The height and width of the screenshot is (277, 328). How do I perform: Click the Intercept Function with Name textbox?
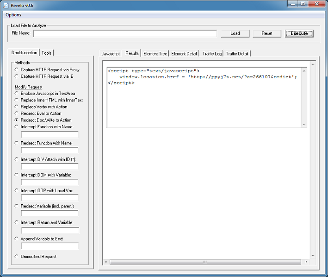coord(50,135)
